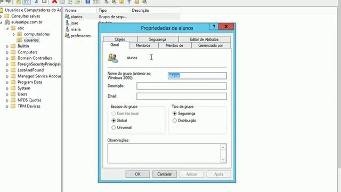
Task: Expand the Program Data node
Action: [x=7, y=83]
